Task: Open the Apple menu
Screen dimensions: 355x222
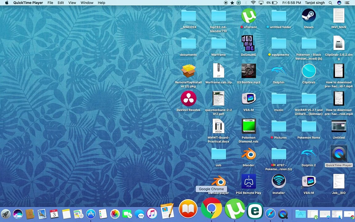Action: pyautogui.click(x=6, y=3)
